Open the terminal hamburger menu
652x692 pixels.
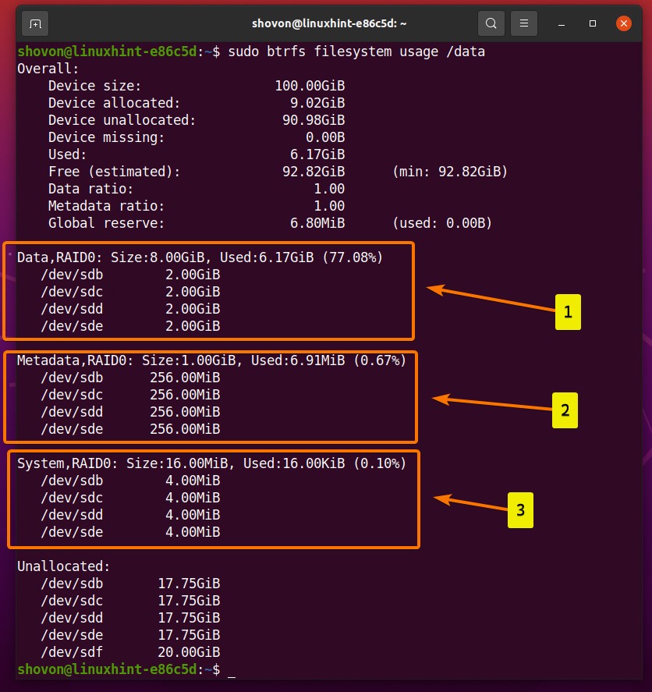[523, 23]
